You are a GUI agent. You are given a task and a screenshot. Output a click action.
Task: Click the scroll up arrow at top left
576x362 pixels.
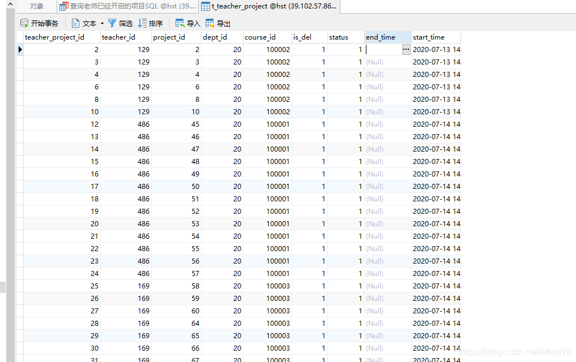tap(10, 4)
